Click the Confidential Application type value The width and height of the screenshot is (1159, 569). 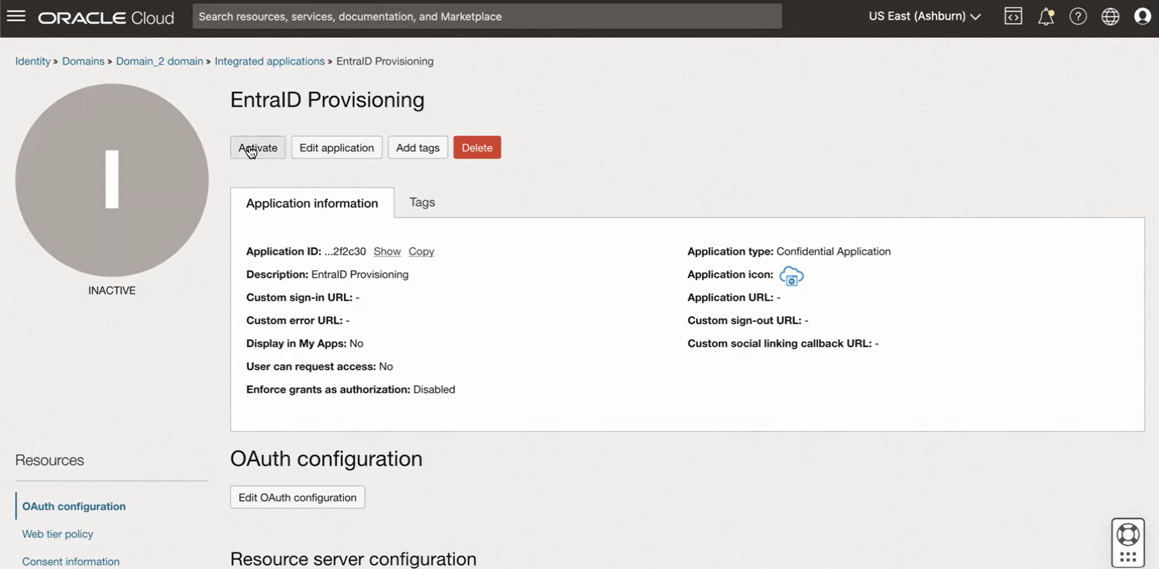tap(833, 251)
